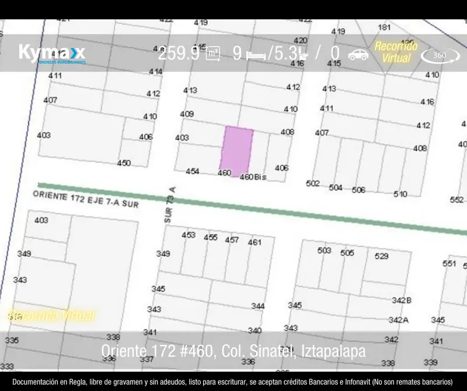Click the car parking icon

click(x=358, y=54)
